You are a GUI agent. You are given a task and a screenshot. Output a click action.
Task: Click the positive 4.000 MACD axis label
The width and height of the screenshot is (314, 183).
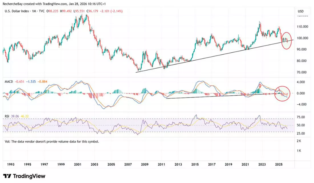301,82
